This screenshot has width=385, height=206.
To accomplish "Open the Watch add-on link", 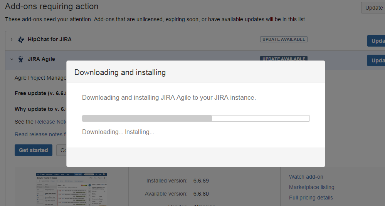I will pyautogui.click(x=306, y=177).
